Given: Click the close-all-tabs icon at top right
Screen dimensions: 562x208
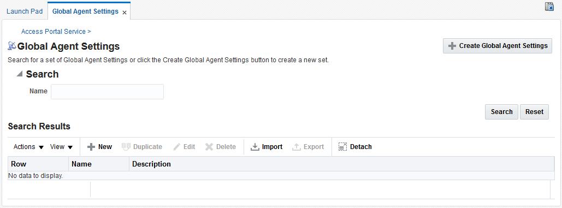Looking at the screenshot, I should 549,7.
